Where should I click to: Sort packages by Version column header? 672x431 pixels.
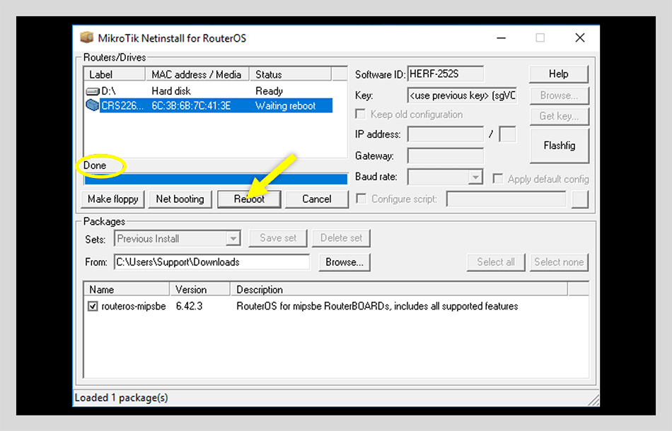click(x=200, y=289)
